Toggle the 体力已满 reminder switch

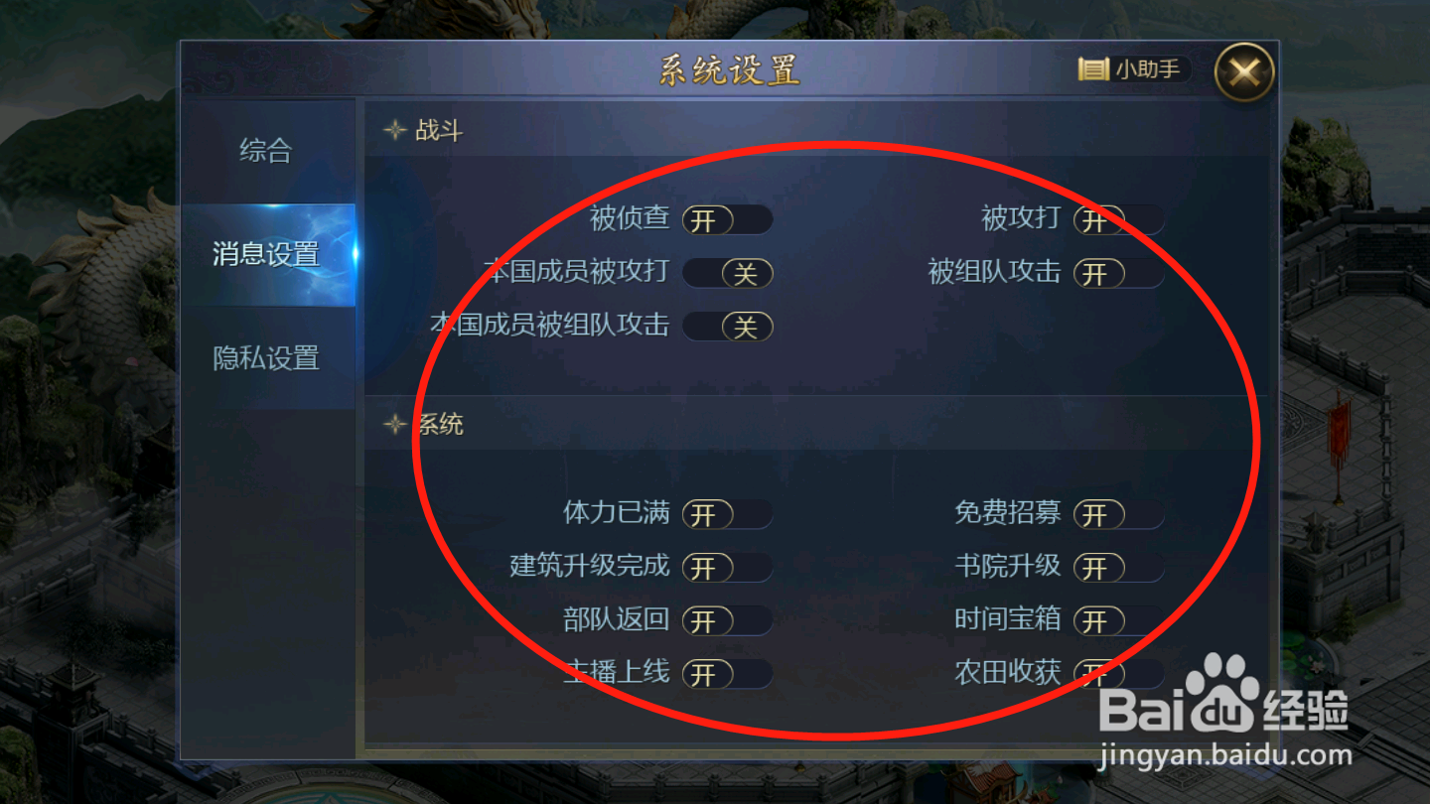click(x=727, y=514)
